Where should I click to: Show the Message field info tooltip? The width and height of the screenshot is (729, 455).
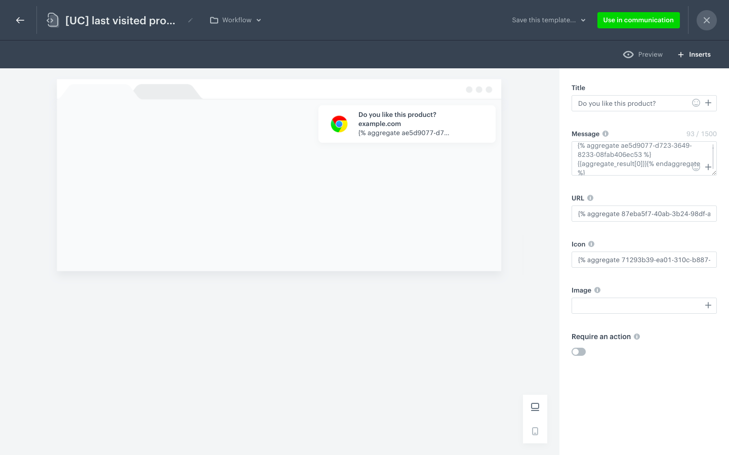605,134
